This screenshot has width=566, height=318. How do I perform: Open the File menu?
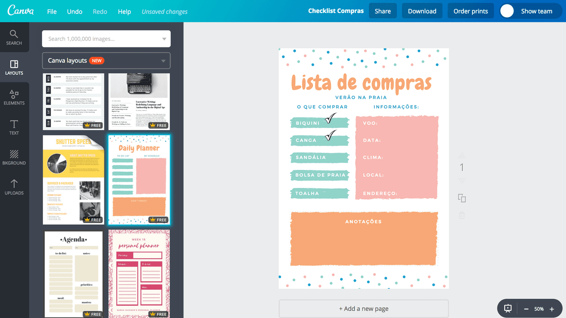pyautogui.click(x=52, y=12)
